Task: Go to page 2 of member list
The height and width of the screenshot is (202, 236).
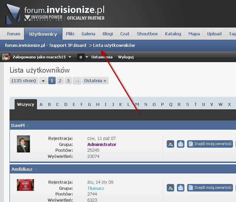Action: click(x=60, y=80)
